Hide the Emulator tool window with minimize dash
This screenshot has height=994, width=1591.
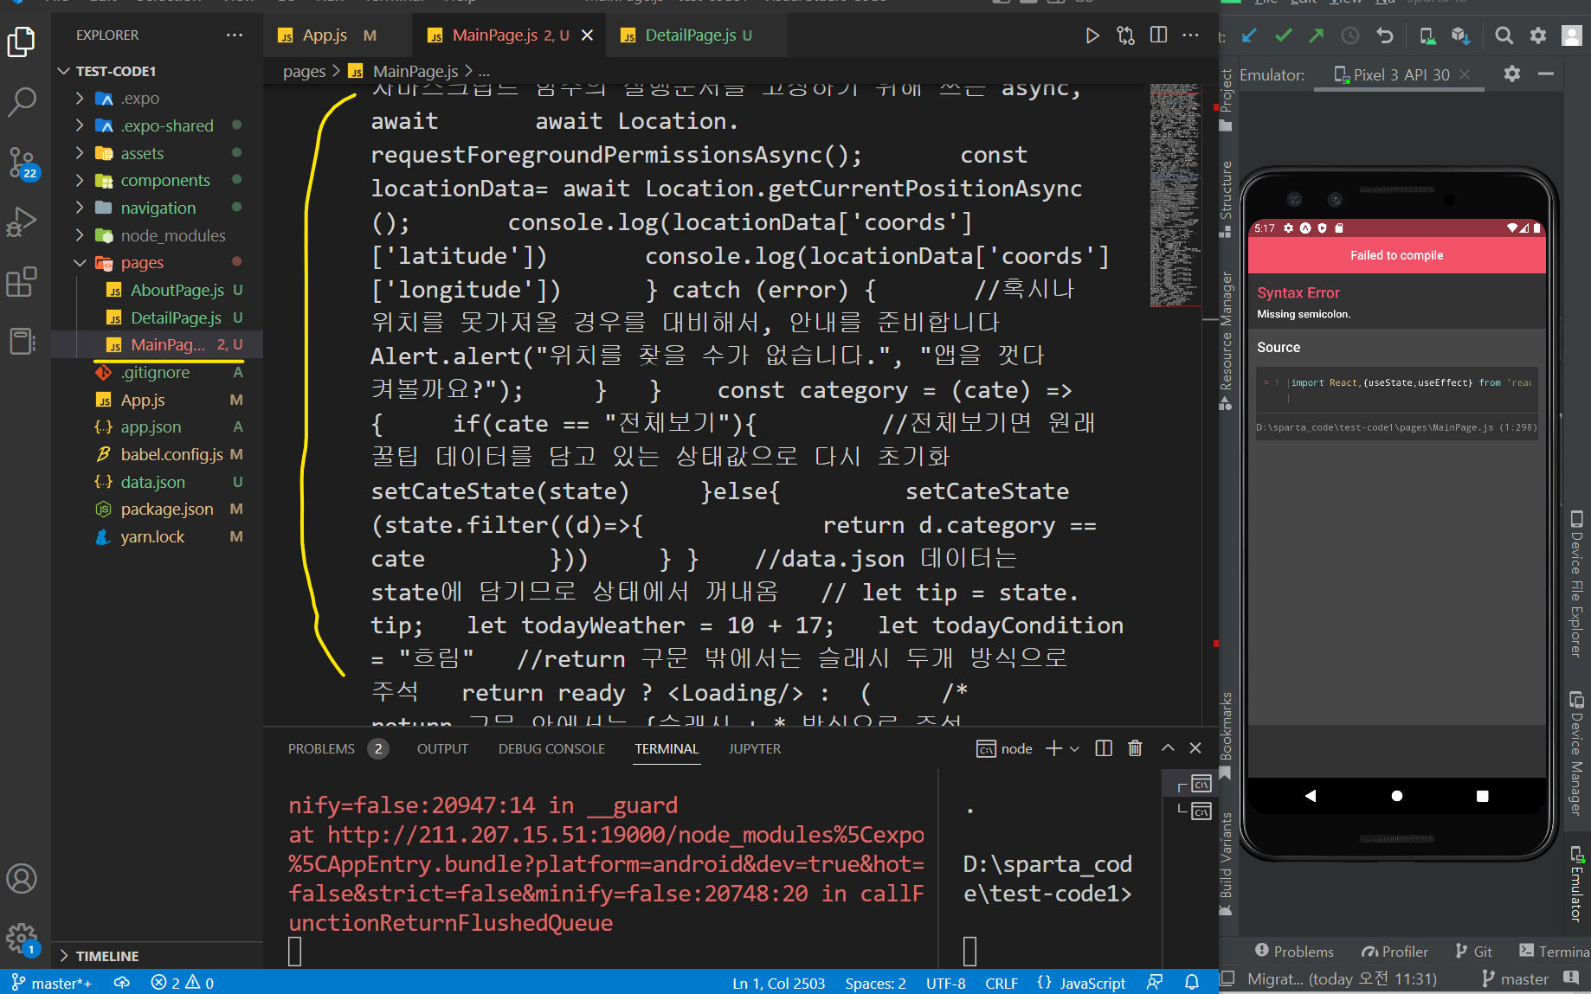pos(1546,74)
